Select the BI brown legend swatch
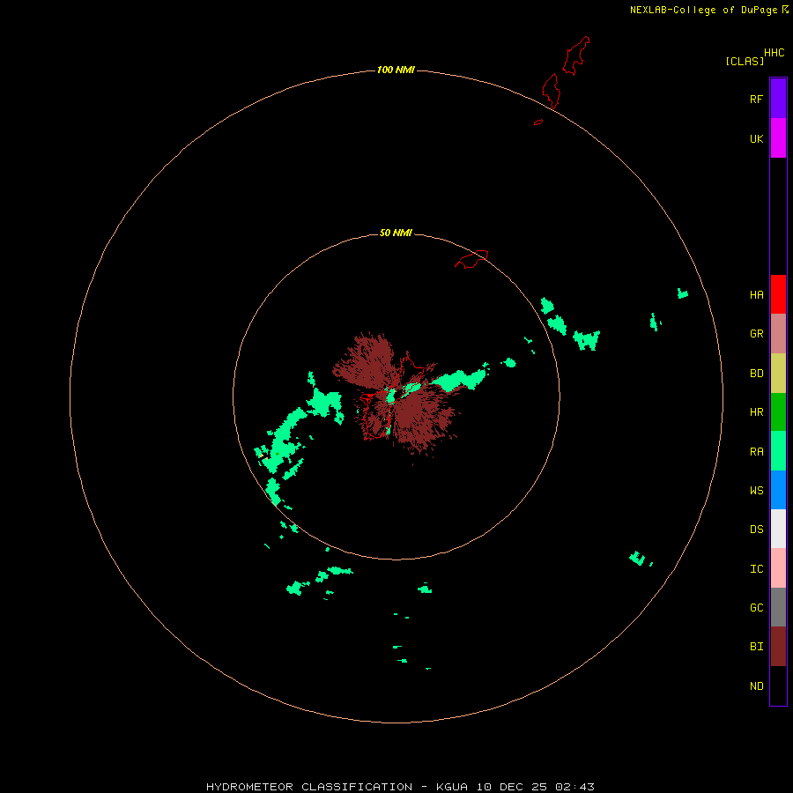The width and height of the screenshot is (793, 793). 778,647
